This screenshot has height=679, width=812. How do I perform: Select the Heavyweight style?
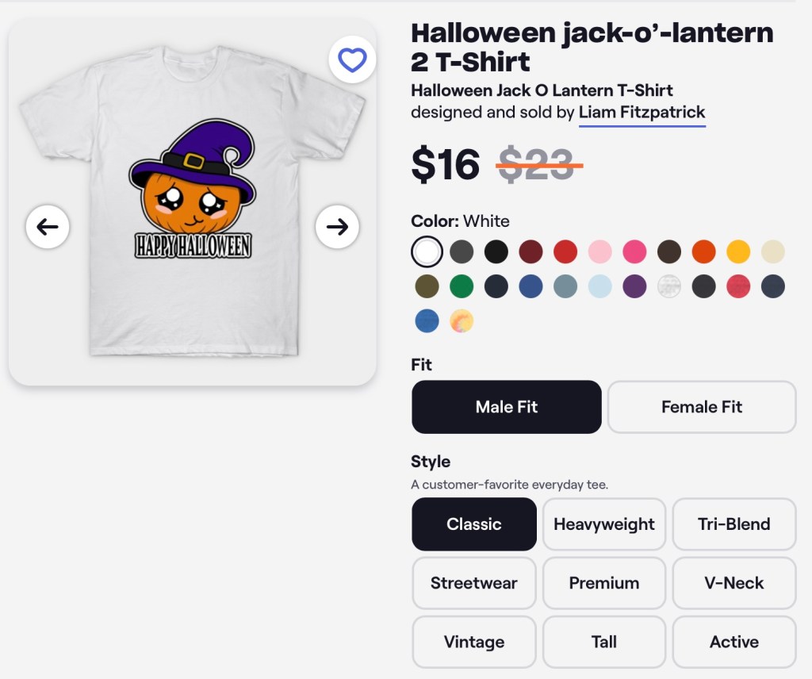603,524
